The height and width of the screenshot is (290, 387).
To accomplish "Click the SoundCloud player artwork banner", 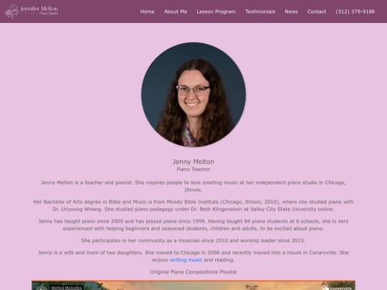I will click(193, 285).
